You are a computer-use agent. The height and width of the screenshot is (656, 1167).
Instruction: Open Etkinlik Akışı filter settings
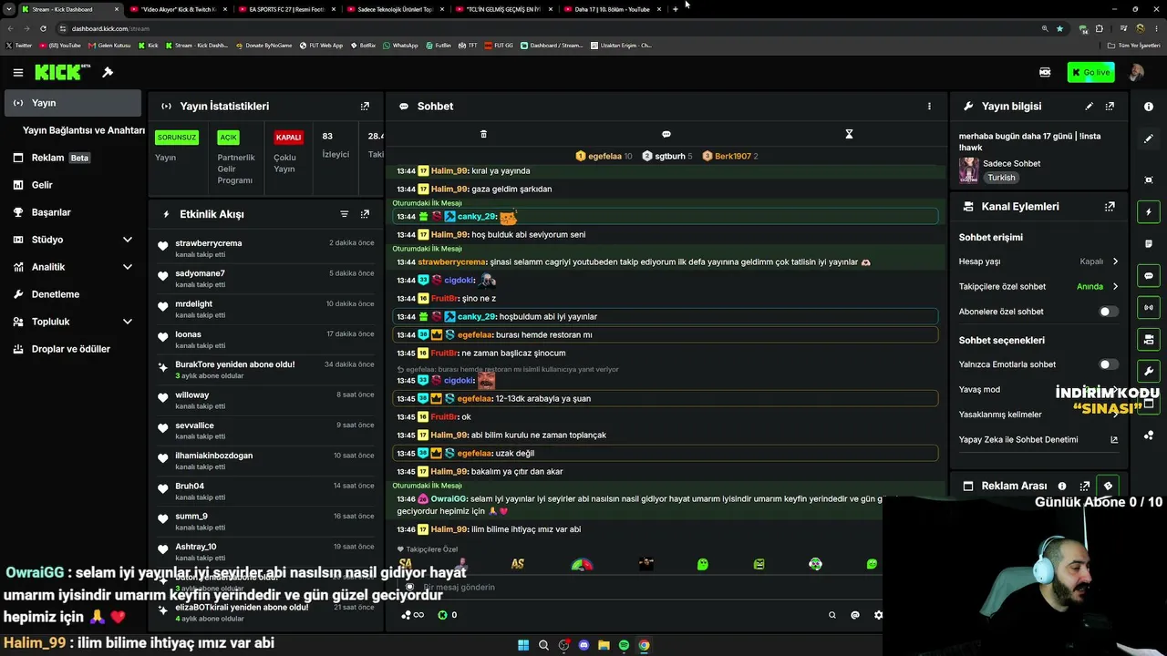345,214
